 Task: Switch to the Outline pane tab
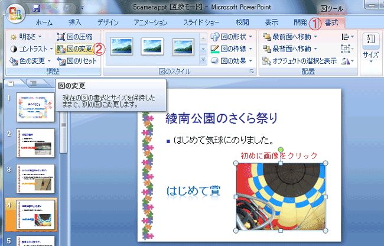point(33,84)
